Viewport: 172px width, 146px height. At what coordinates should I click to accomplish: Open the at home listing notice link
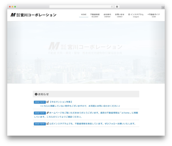[86, 115]
